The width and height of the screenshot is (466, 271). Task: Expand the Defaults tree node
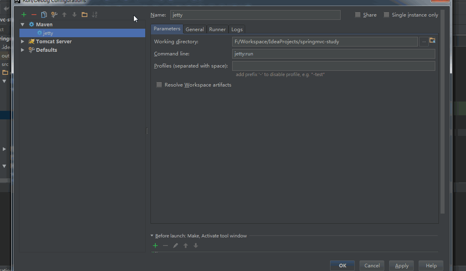23,50
